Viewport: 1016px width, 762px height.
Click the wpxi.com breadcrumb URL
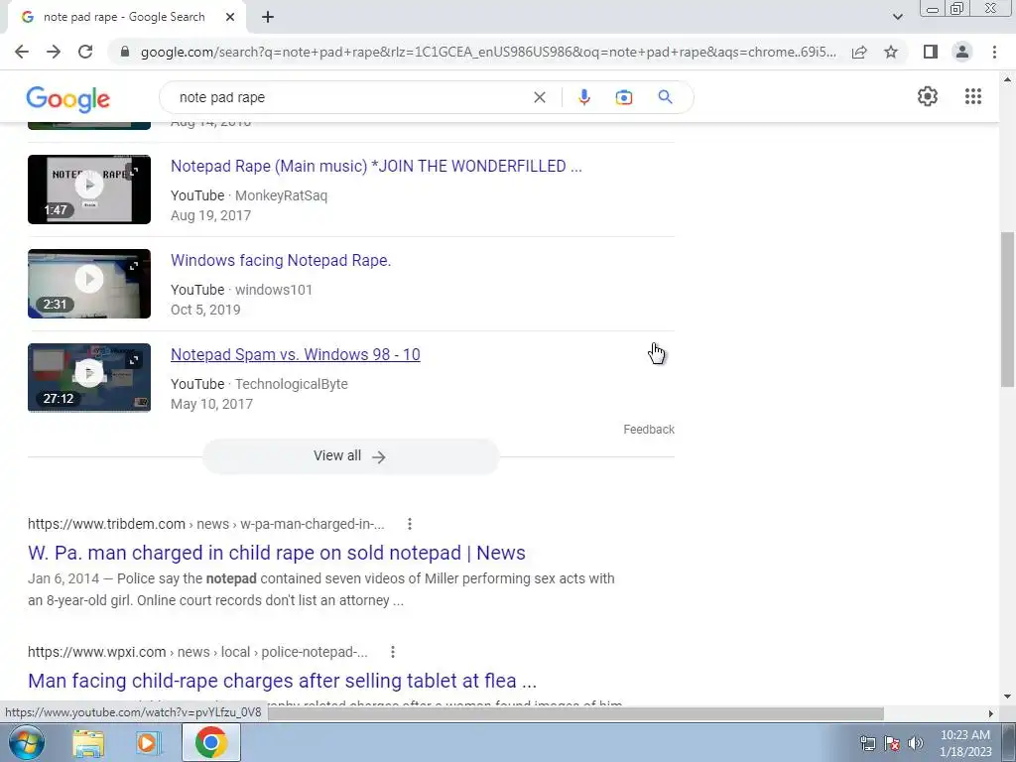pyautogui.click(x=197, y=652)
